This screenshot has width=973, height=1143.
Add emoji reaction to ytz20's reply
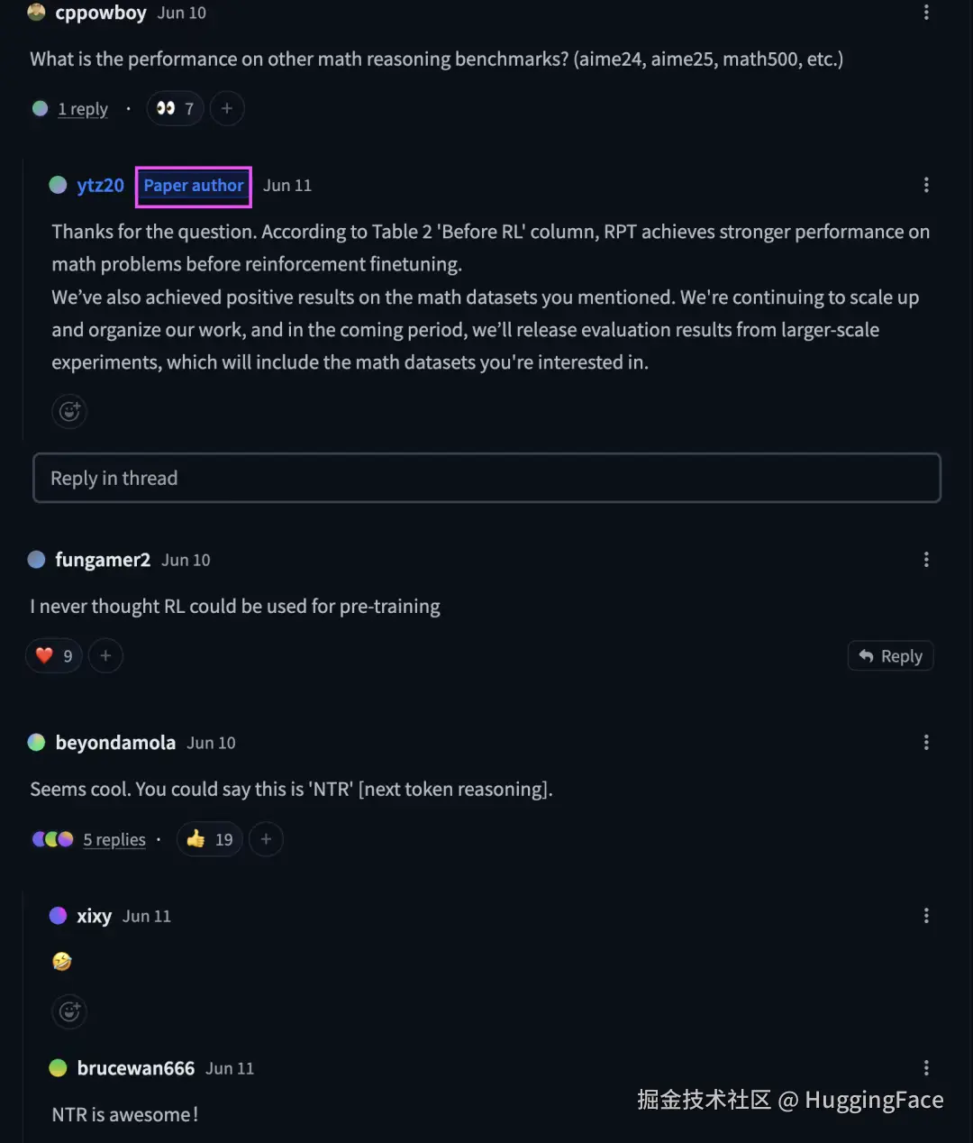click(69, 412)
